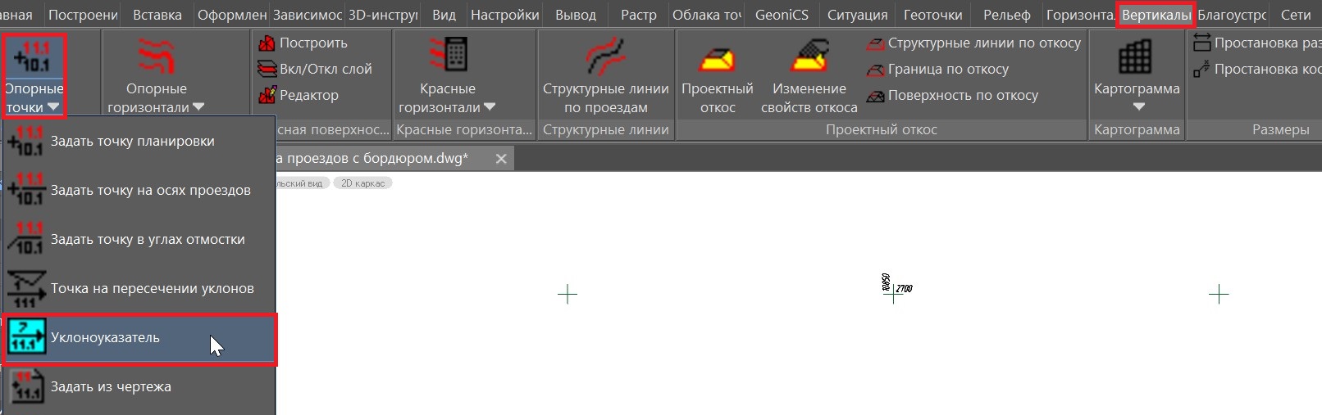
Task: Click the 2D каркас visual style label
Action: 362,183
